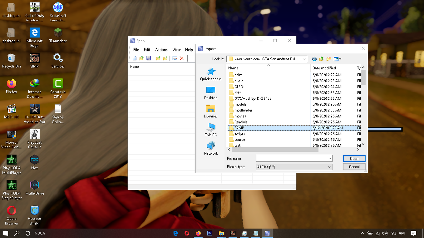Select the MPC-HC desktop icon

pyautogui.click(x=11, y=111)
